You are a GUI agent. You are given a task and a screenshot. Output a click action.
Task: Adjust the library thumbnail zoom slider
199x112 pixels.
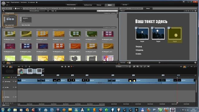tap(110, 63)
